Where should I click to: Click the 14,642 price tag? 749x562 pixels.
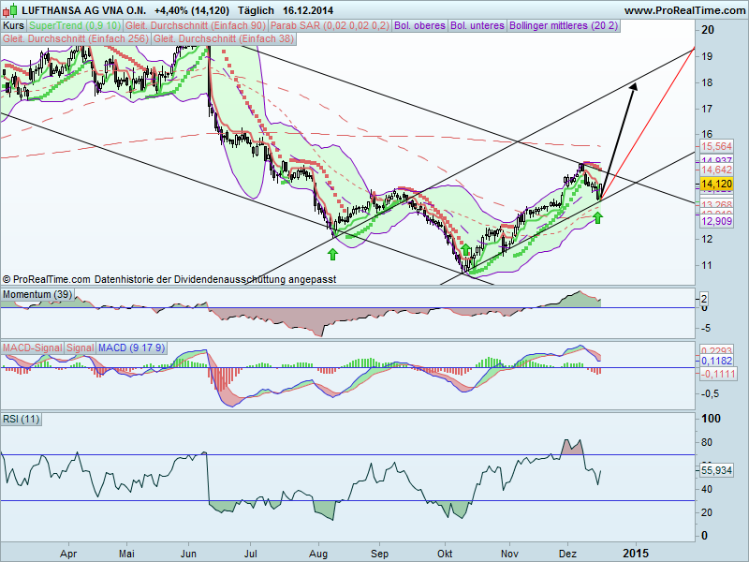[716, 170]
